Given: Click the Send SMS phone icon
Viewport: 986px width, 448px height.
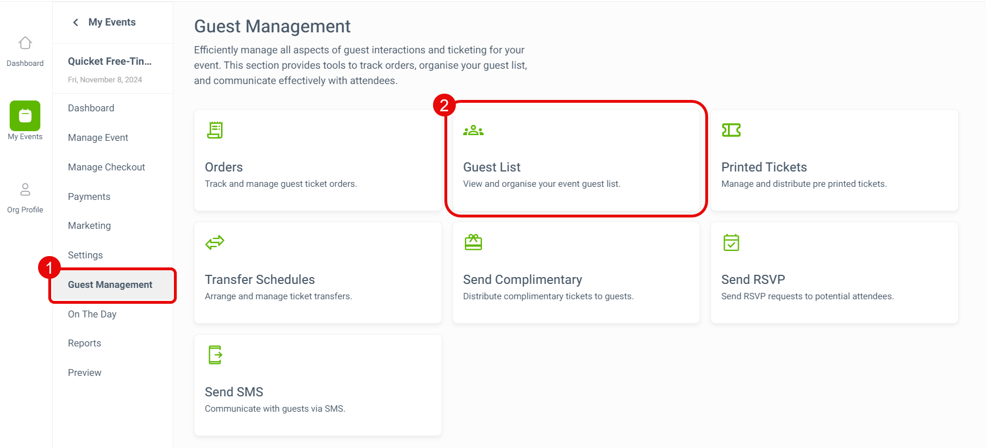Looking at the screenshot, I should pyautogui.click(x=215, y=355).
